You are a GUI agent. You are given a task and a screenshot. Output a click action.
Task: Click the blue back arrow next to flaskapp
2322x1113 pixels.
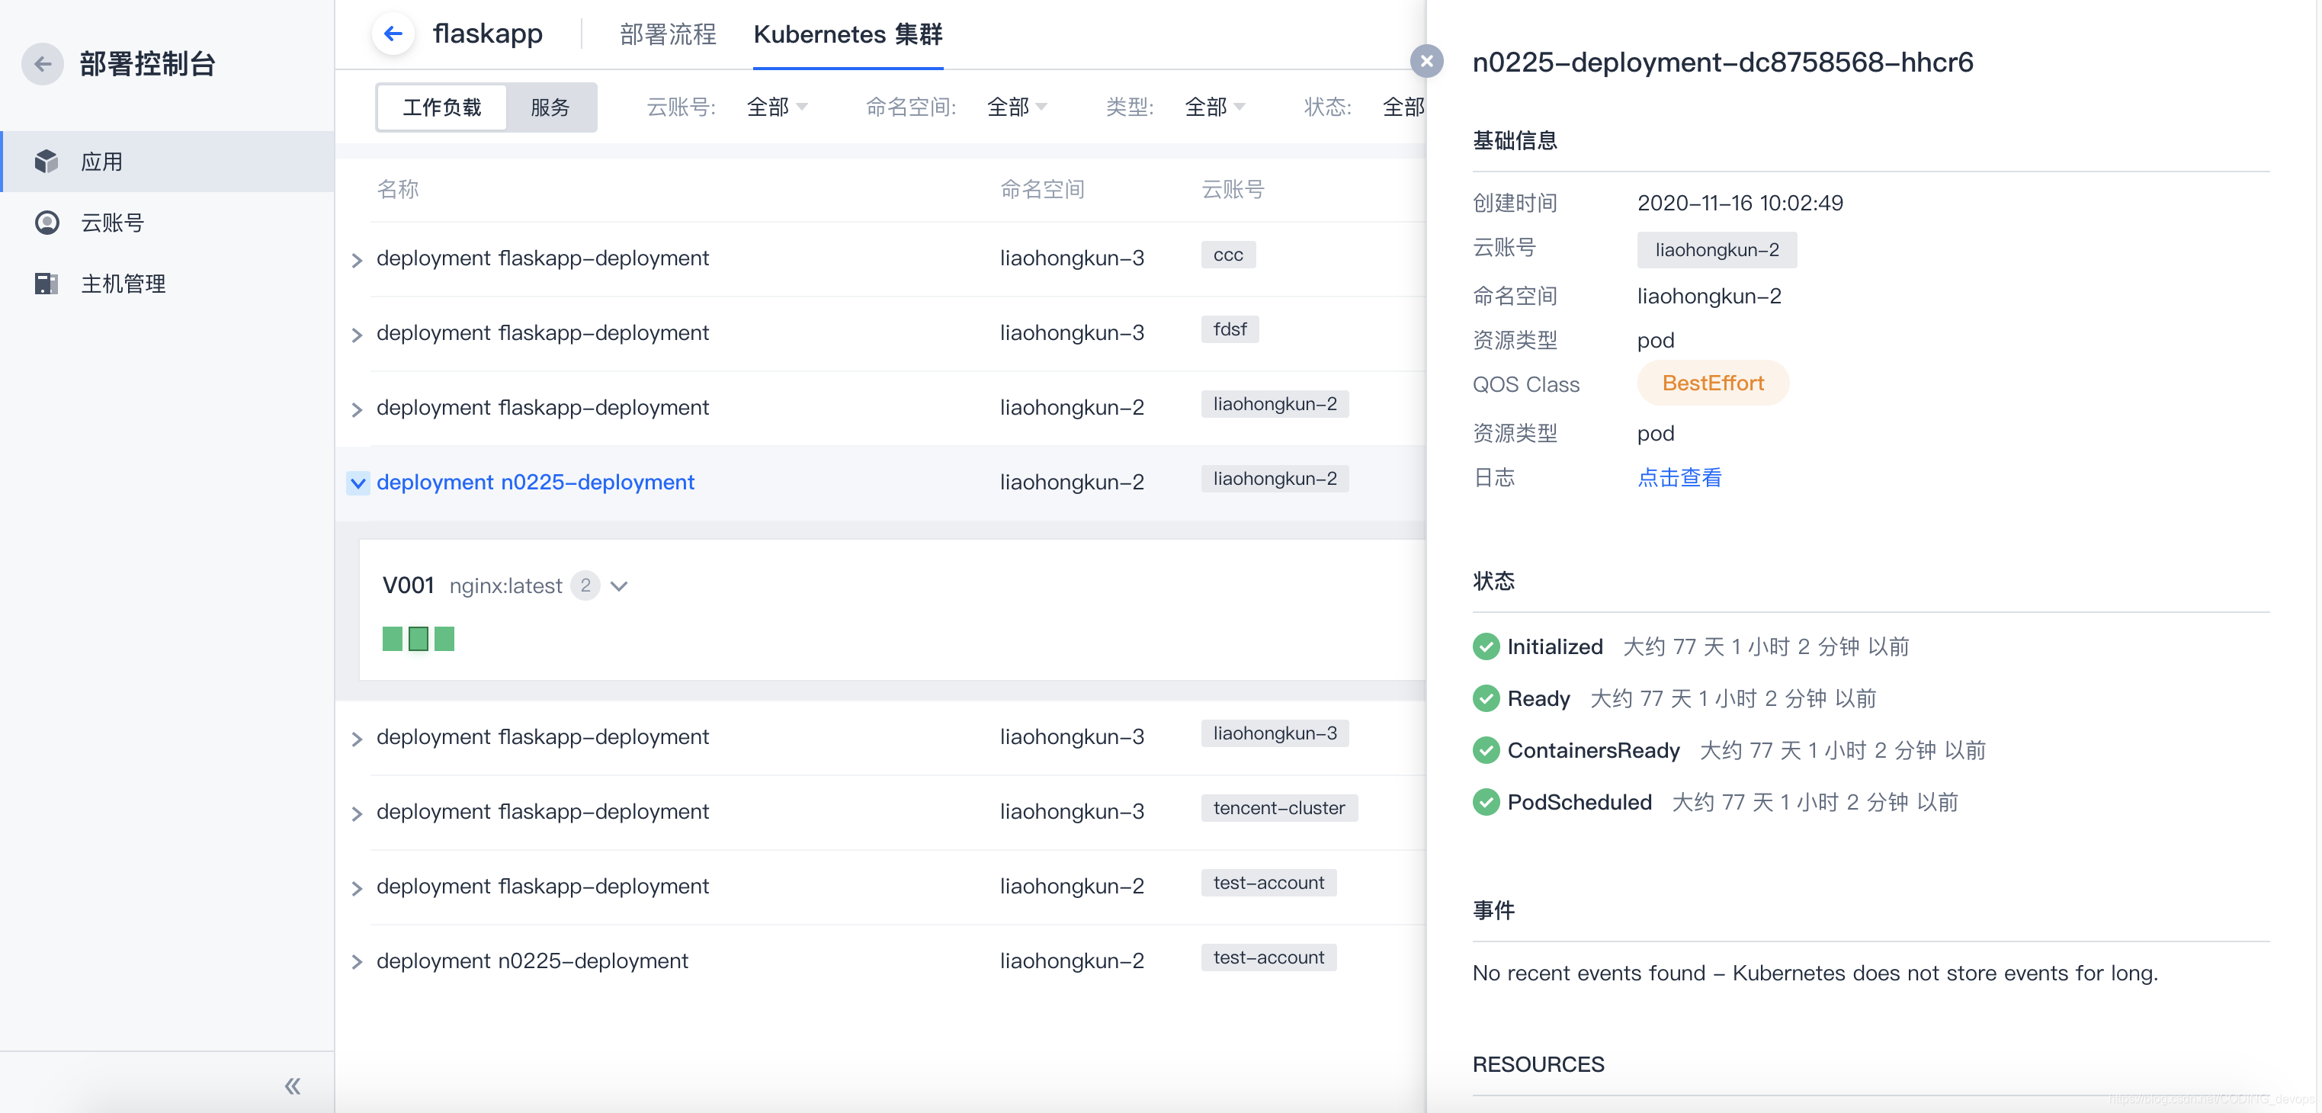click(393, 34)
